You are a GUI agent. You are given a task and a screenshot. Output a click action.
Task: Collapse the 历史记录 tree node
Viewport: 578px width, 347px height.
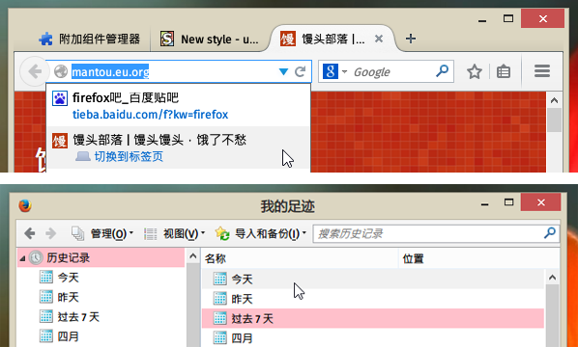pos(22,258)
